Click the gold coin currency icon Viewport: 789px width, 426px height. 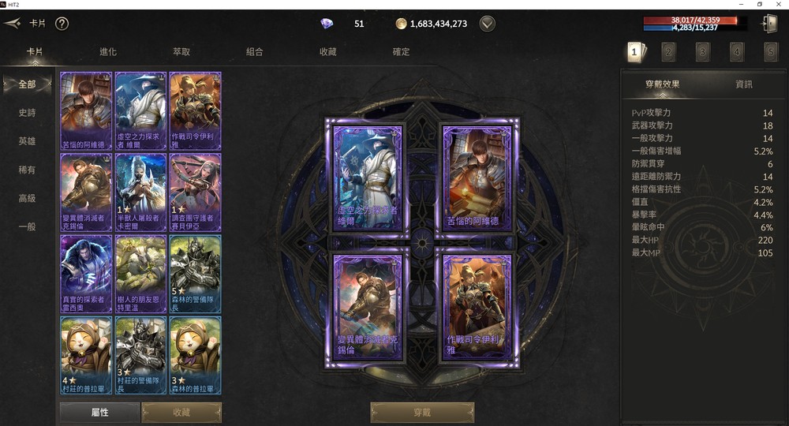401,24
